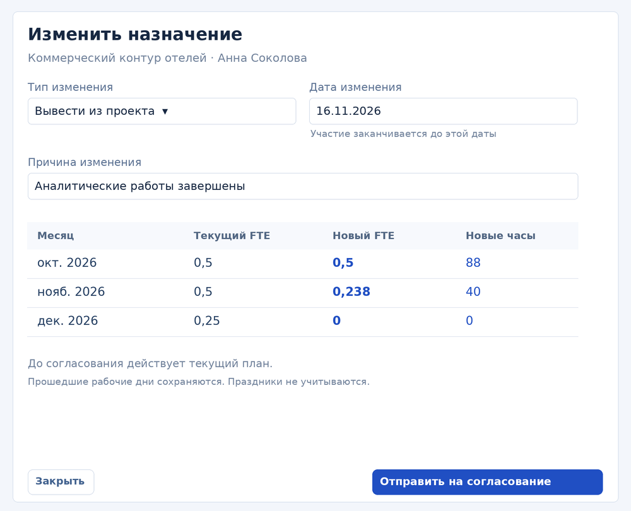Click the 'Текущий FTE' column header

pos(232,236)
